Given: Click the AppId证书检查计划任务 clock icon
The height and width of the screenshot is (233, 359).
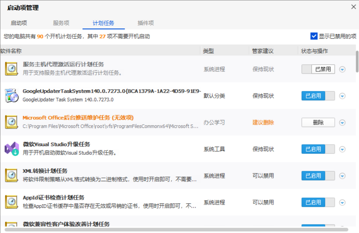Looking at the screenshot, I should tap(11, 202).
